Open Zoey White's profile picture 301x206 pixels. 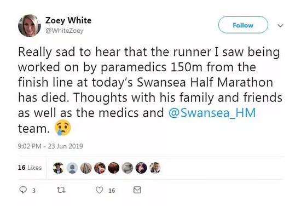coord(30,26)
